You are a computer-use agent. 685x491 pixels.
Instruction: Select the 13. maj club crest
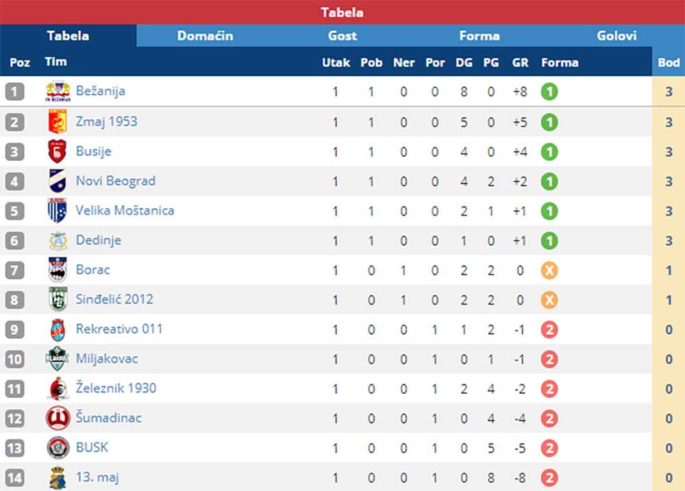(x=58, y=477)
